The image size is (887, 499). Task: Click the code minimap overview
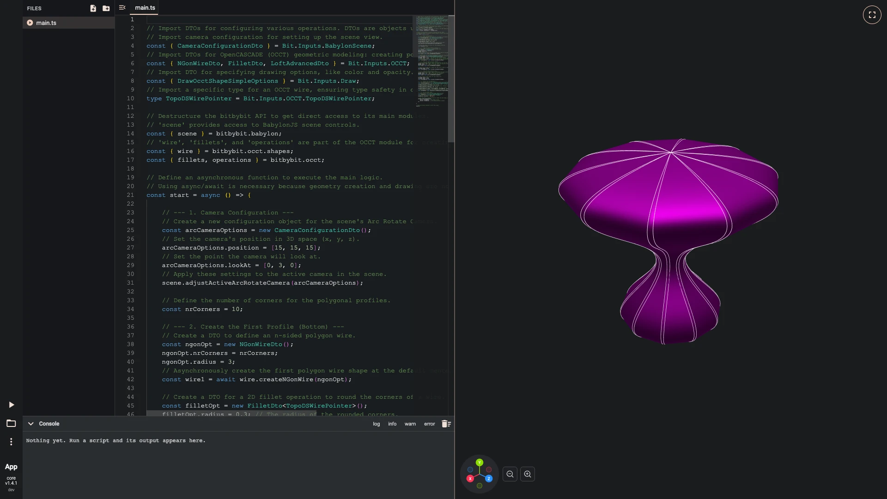coord(432,62)
